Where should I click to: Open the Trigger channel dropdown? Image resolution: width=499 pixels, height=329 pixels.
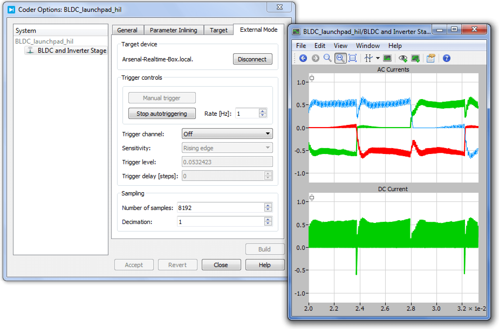(x=227, y=134)
